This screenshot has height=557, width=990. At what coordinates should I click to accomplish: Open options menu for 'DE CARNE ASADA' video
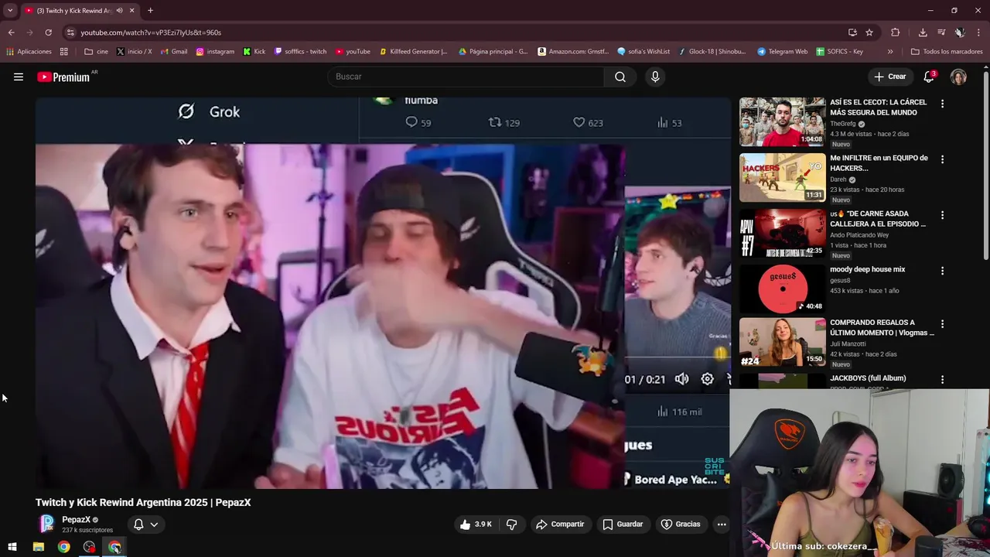(x=942, y=215)
